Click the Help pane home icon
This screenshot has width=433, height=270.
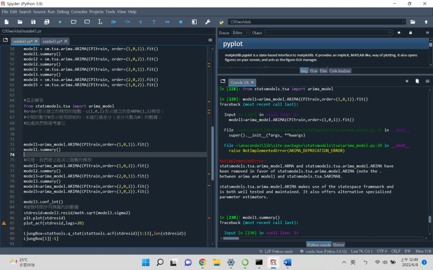(399, 32)
